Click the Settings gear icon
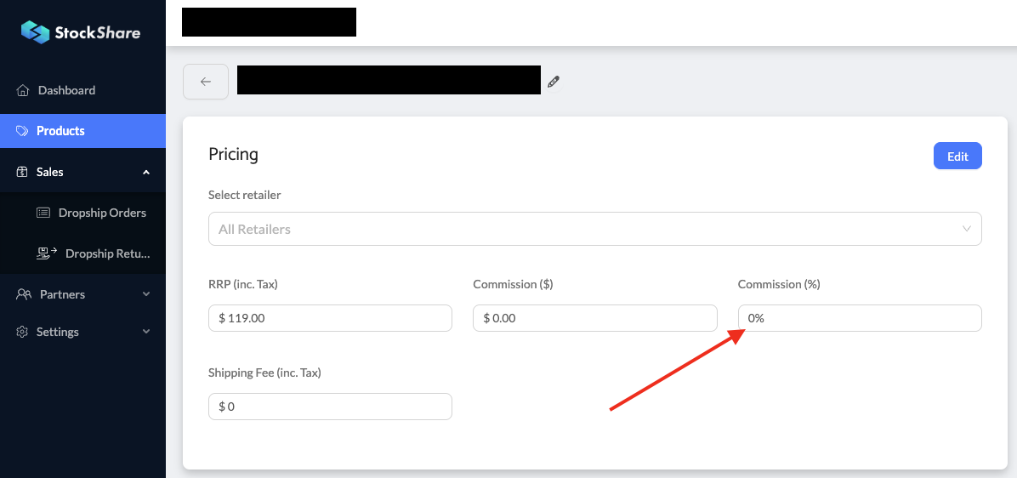 [x=23, y=332]
